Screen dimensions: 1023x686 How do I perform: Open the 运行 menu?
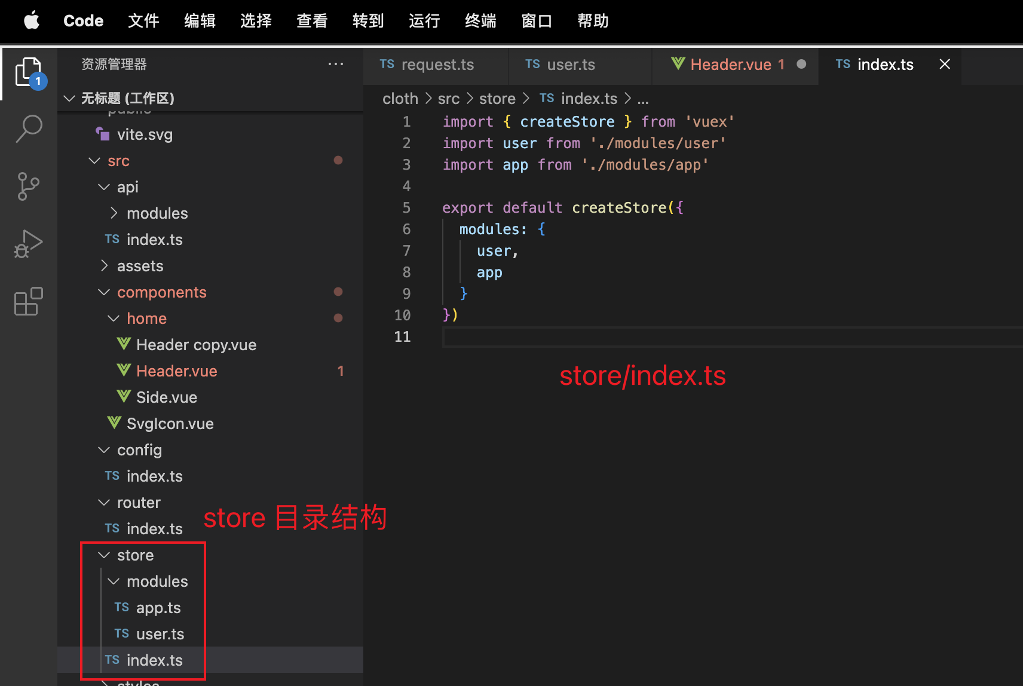coord(424,21)
